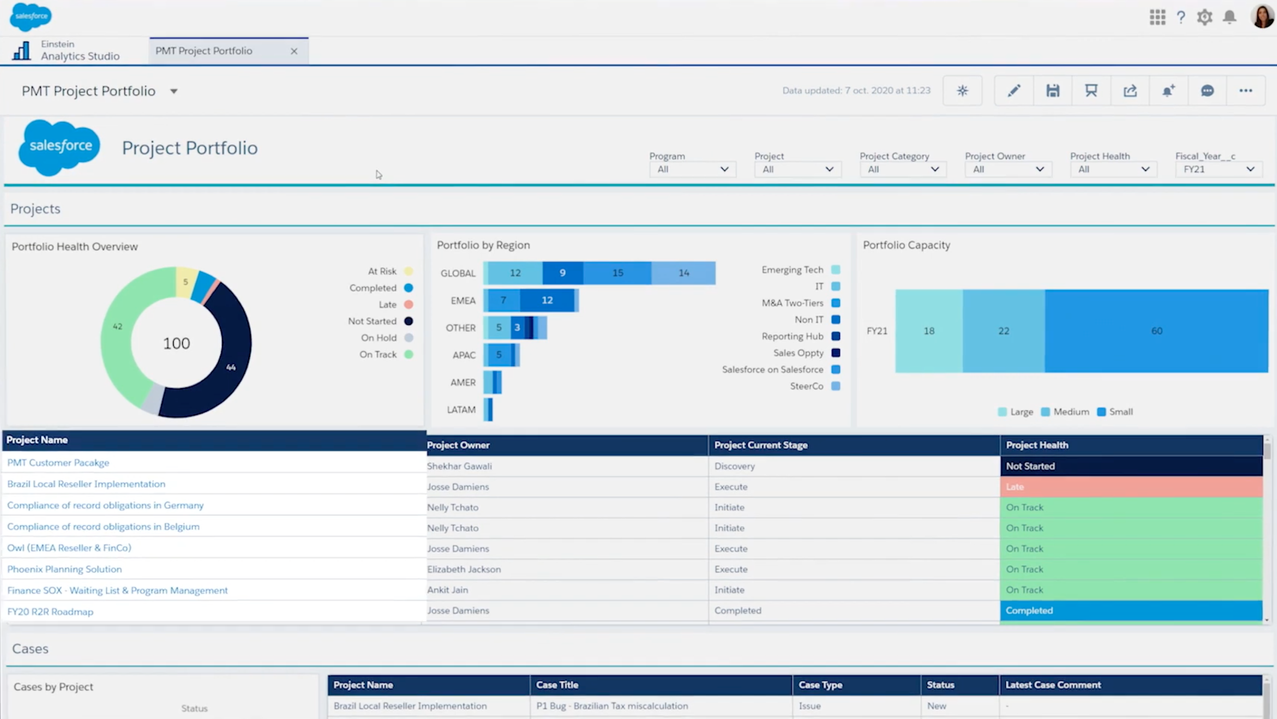Open FY20 R2R Roadmap project link
Viewport: 1277px width, 719px height.
50,612
